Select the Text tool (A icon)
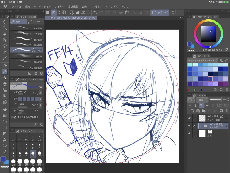Screen dimensions: 230x173 (x=5, y=140)
